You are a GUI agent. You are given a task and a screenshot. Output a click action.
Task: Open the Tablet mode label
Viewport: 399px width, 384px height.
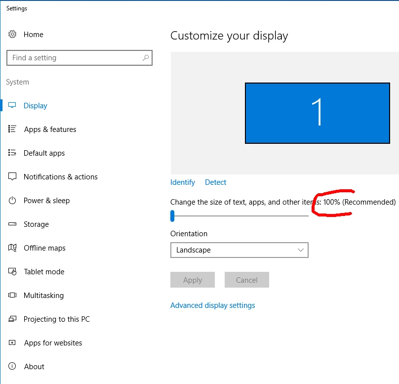(44, 272)
